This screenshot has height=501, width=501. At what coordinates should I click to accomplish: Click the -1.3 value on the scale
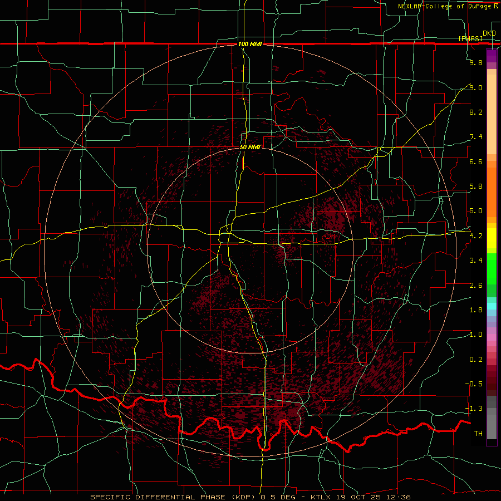474,409
